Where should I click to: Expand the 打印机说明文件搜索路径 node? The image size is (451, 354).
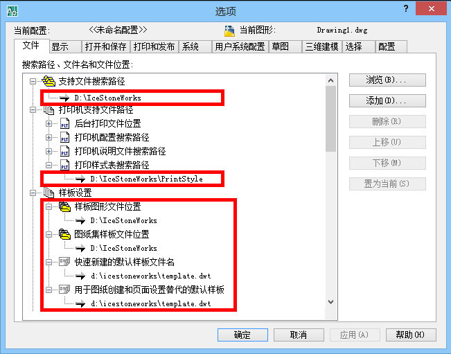48,151
